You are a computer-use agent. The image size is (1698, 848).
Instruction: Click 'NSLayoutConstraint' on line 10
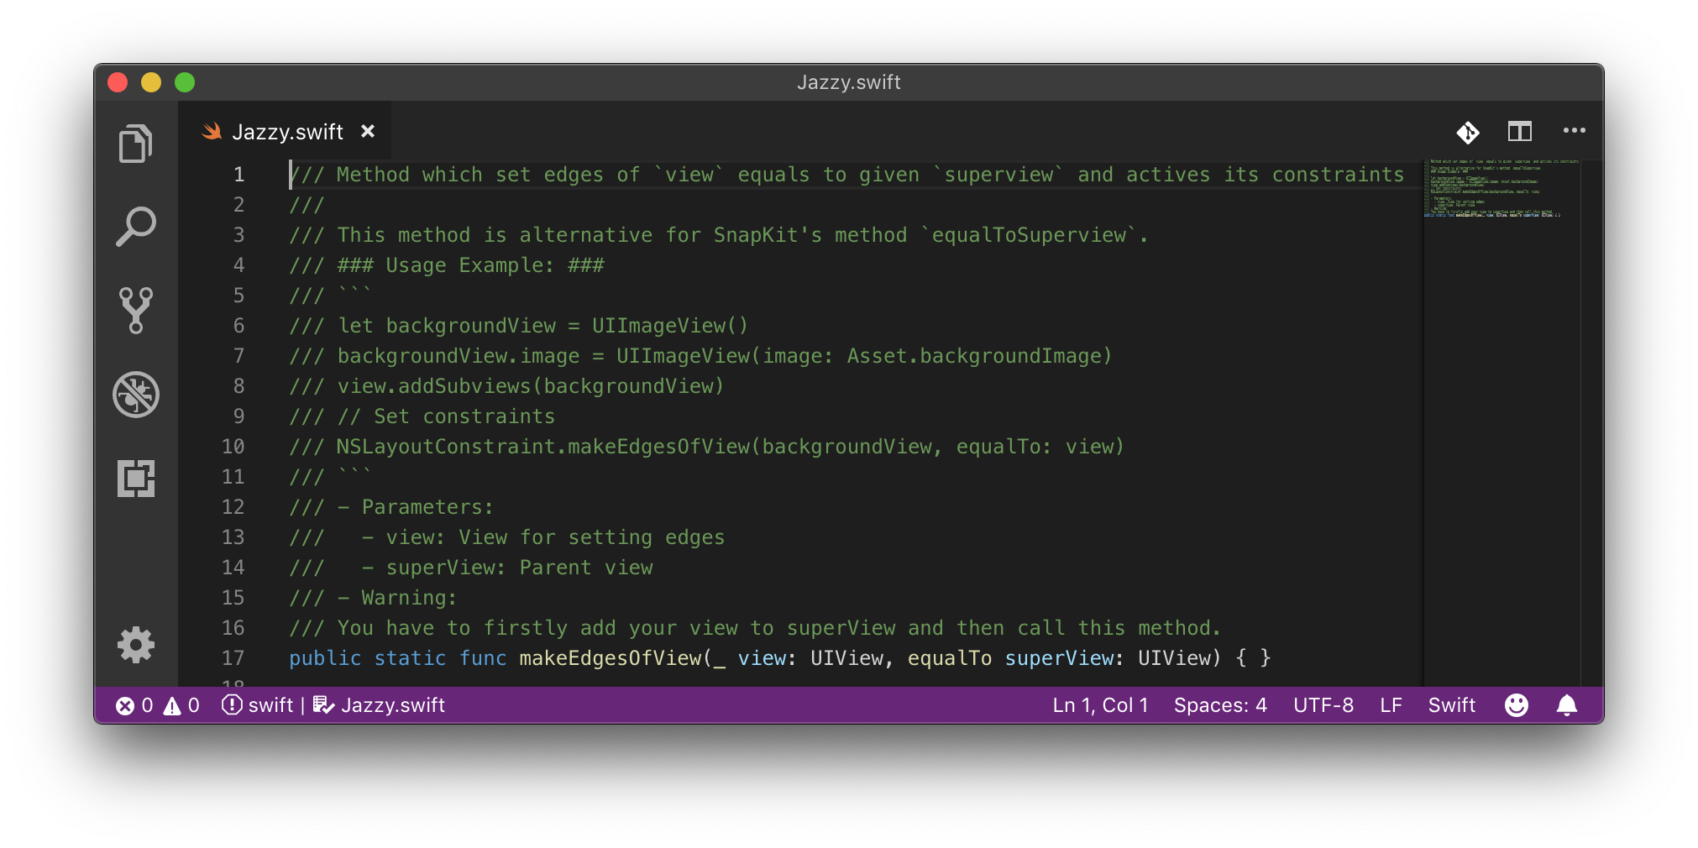click(446, 447)
